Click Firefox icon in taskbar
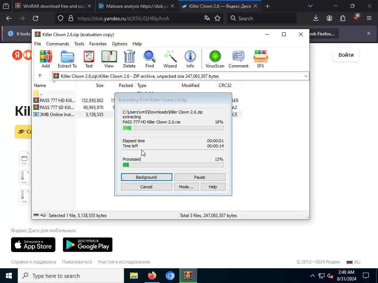This screenshot has width=378, height=283. pos(152,276)
